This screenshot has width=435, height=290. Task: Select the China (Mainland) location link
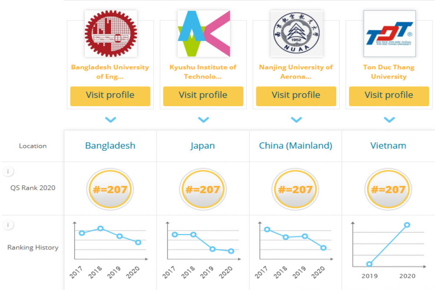click(x=296, y=146)
